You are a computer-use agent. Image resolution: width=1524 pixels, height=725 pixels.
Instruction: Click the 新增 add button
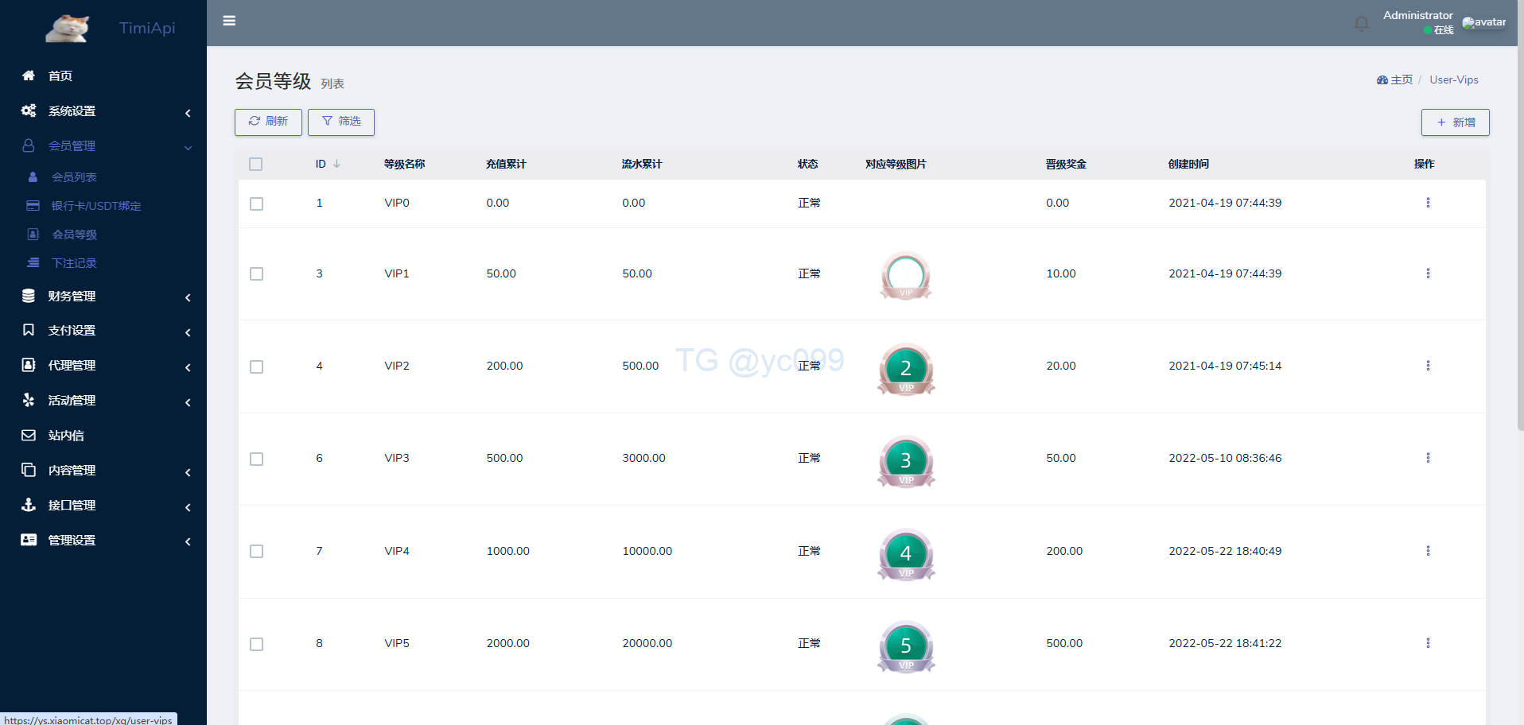[1455, 122]
